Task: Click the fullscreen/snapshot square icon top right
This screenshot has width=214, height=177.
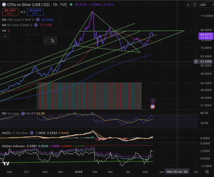Action: [194, 5]
